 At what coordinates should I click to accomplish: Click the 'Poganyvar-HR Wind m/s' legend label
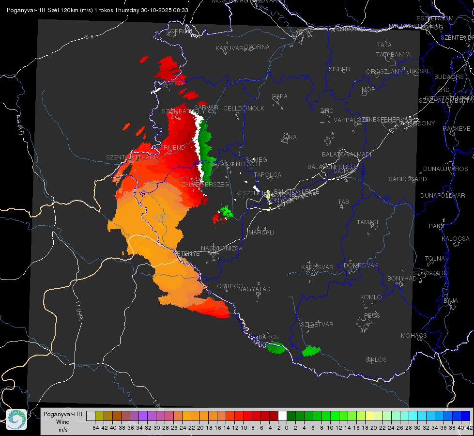pyautogui.click(x=63, y=421)
